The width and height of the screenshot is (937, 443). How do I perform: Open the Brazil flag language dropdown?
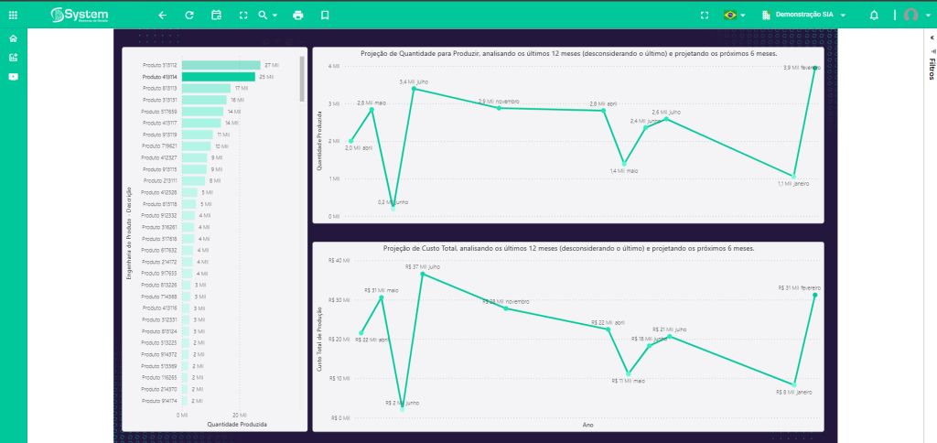[734, 15]
